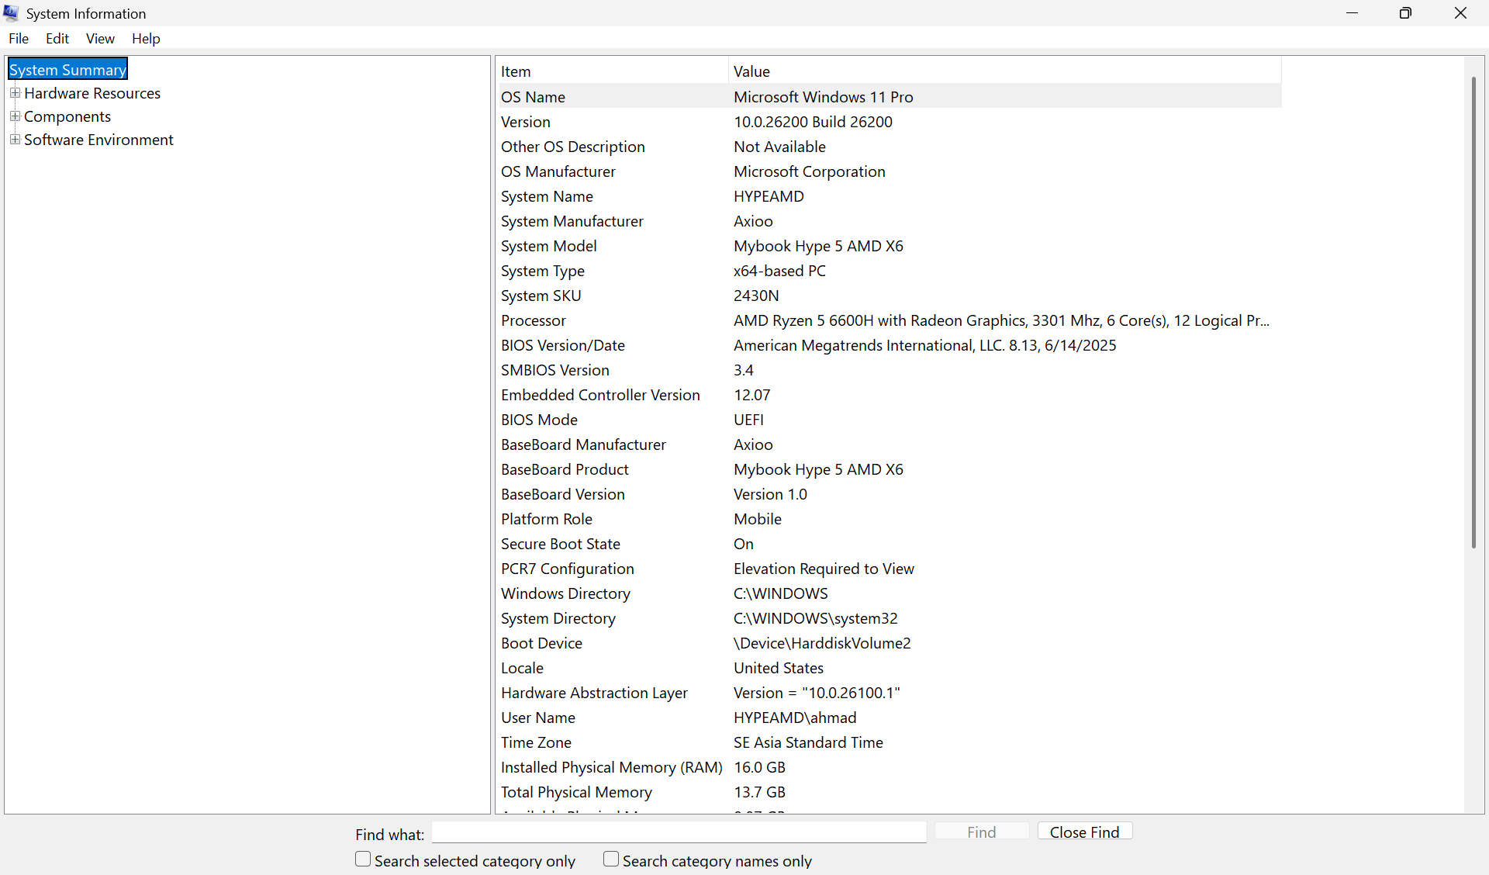Image resolution: width=1489 pixels, height=875 pixels.
Task: Select the BIOS Mode row
Action: pos(889,420)
